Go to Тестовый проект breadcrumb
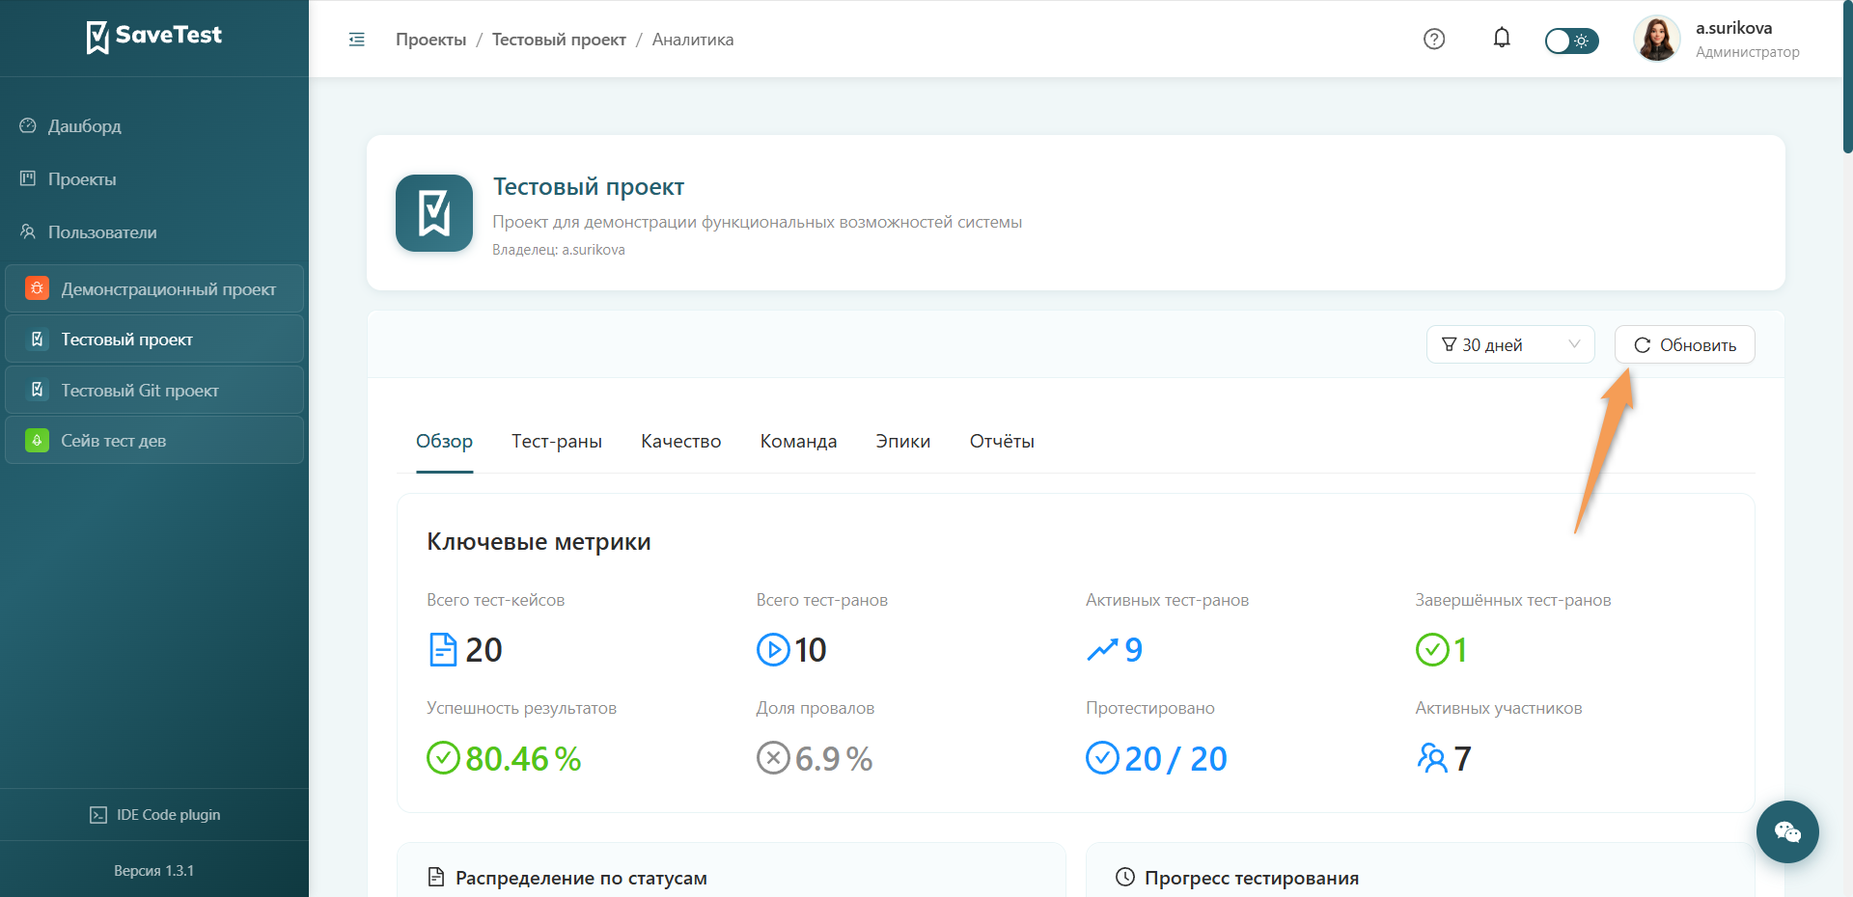This screenshot has width=1853, height=897. (x=559, y=40)
